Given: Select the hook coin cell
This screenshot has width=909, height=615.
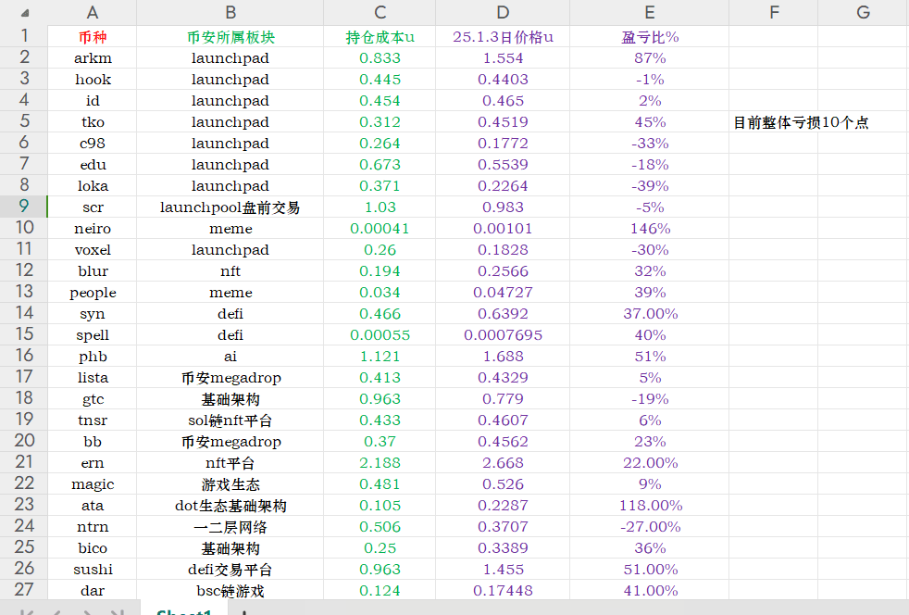Looking at the screenshot, I should click(x=93, y=79).
